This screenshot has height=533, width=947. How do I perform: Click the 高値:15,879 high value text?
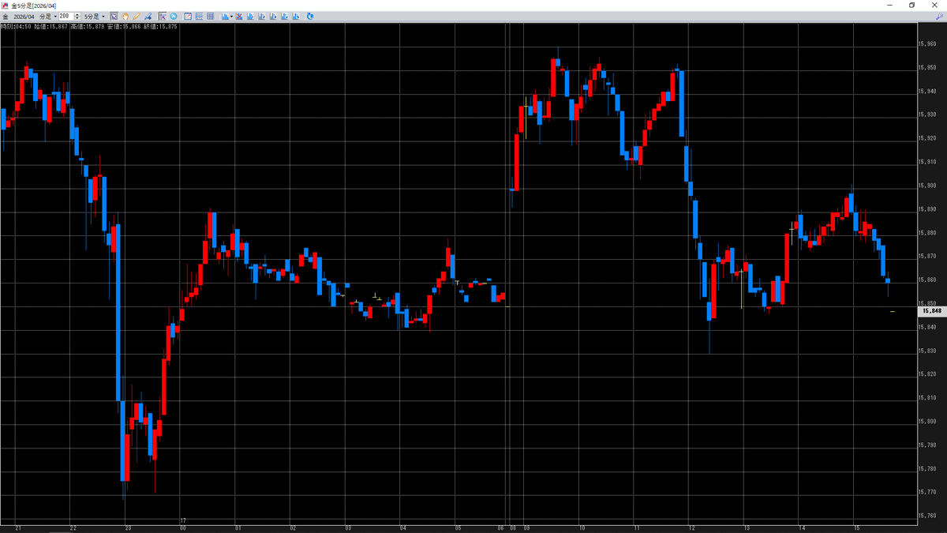click(87, 27)
